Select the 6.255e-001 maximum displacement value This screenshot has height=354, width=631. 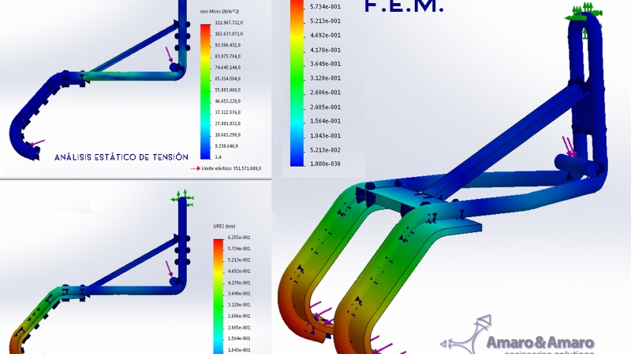[x=241, y=238]
